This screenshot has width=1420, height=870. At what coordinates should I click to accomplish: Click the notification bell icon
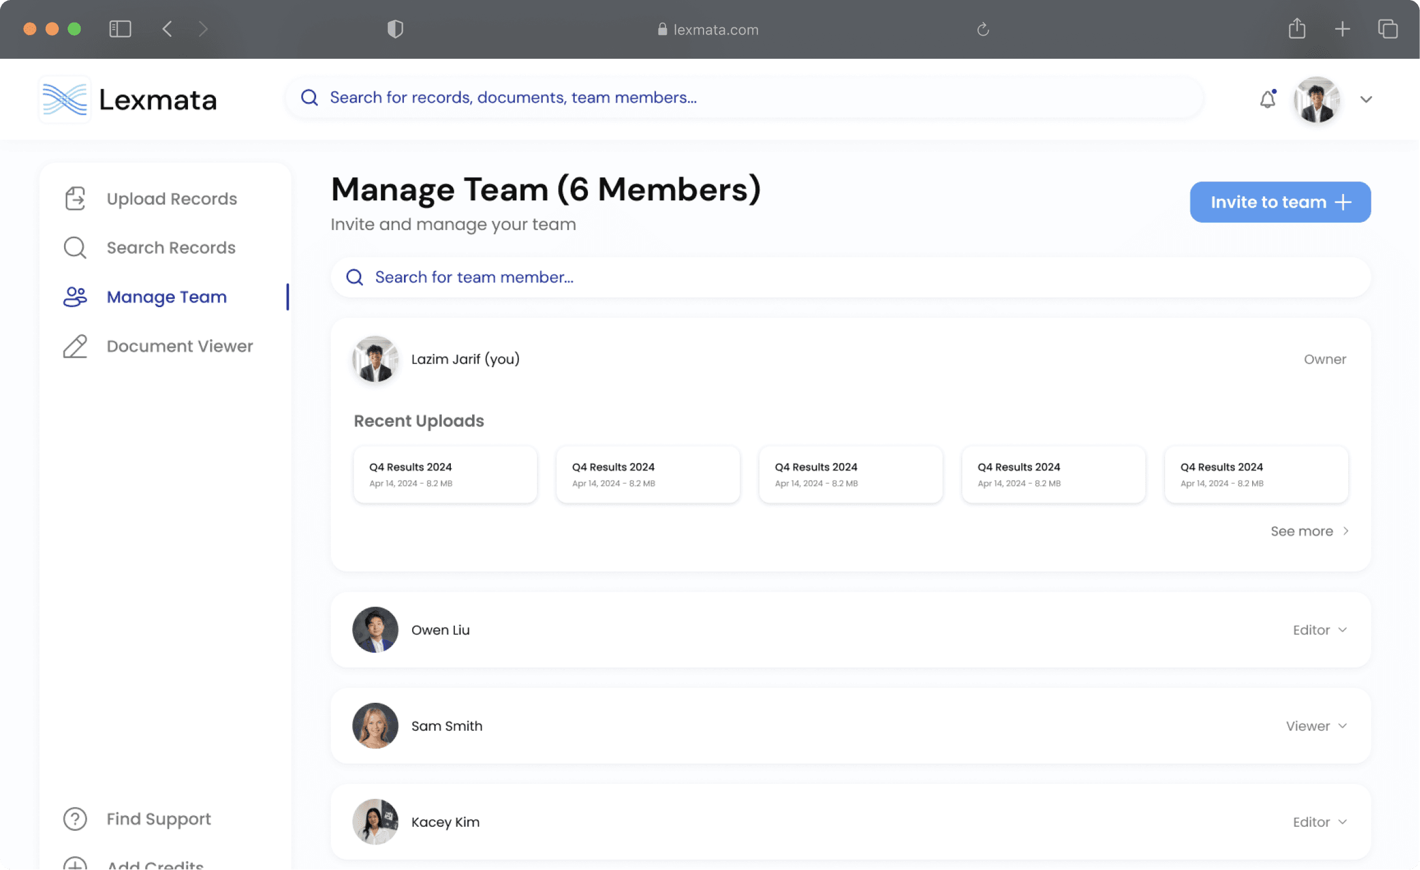coord(1267,99)
